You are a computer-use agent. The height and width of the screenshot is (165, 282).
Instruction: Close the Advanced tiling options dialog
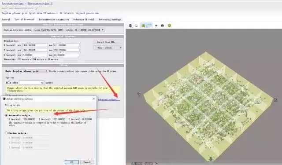tap(93, 99)
